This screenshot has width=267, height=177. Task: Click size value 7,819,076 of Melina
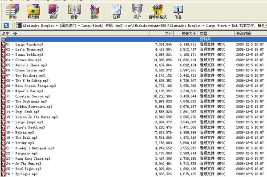click(x=163, y=133)
